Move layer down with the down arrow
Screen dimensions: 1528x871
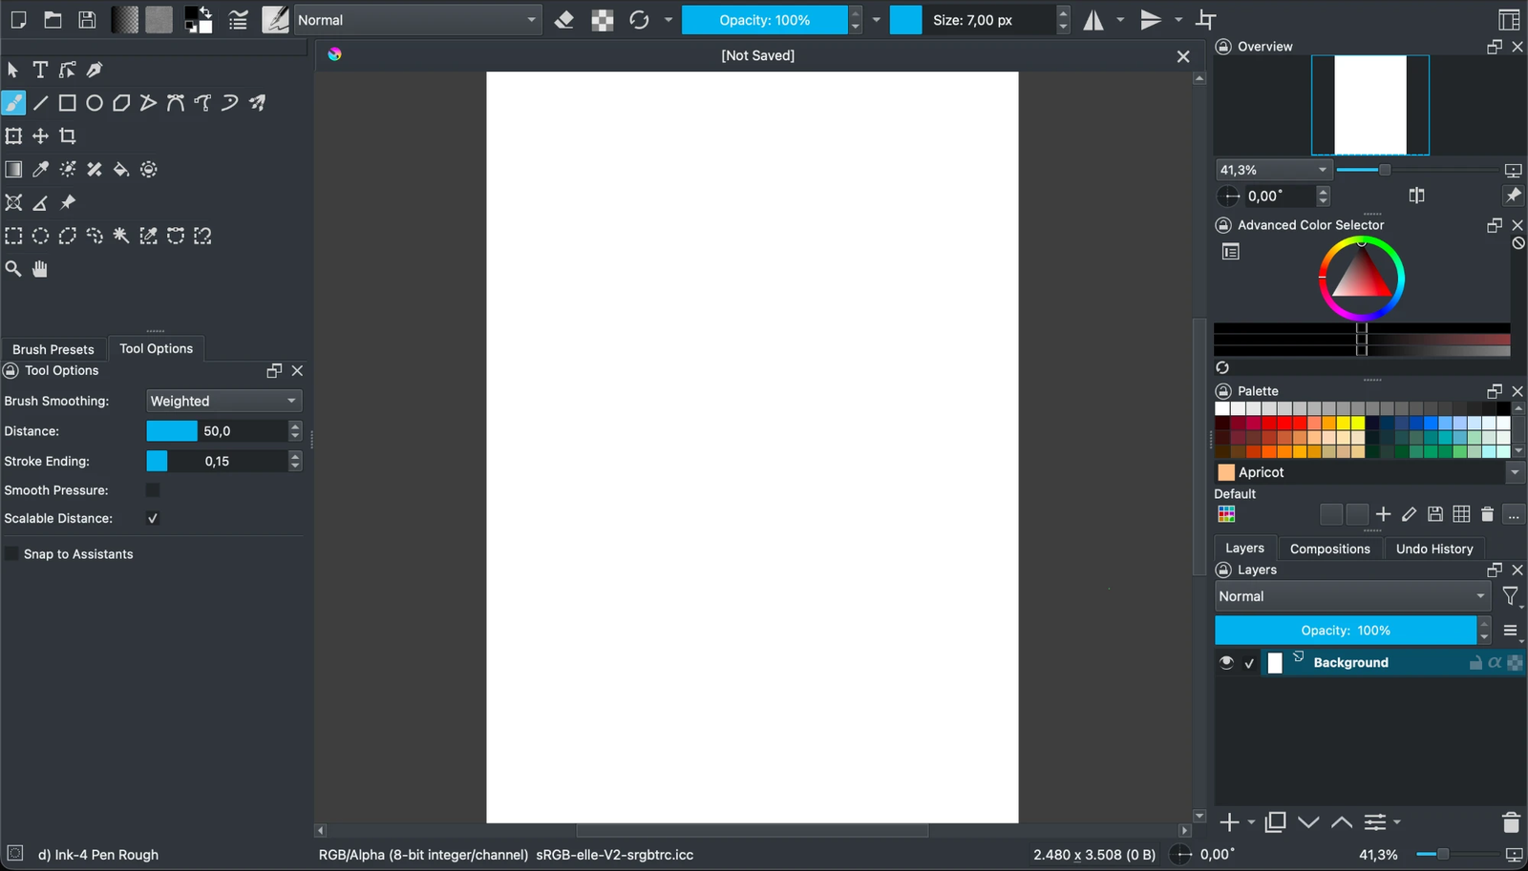(x=1308, y=822)
